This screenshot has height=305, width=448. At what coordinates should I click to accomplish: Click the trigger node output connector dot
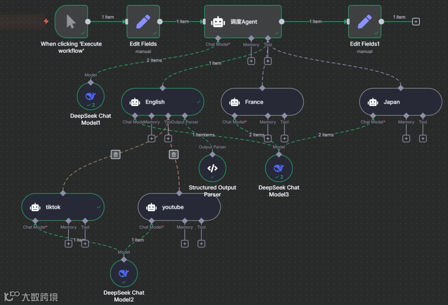(88, 22)
